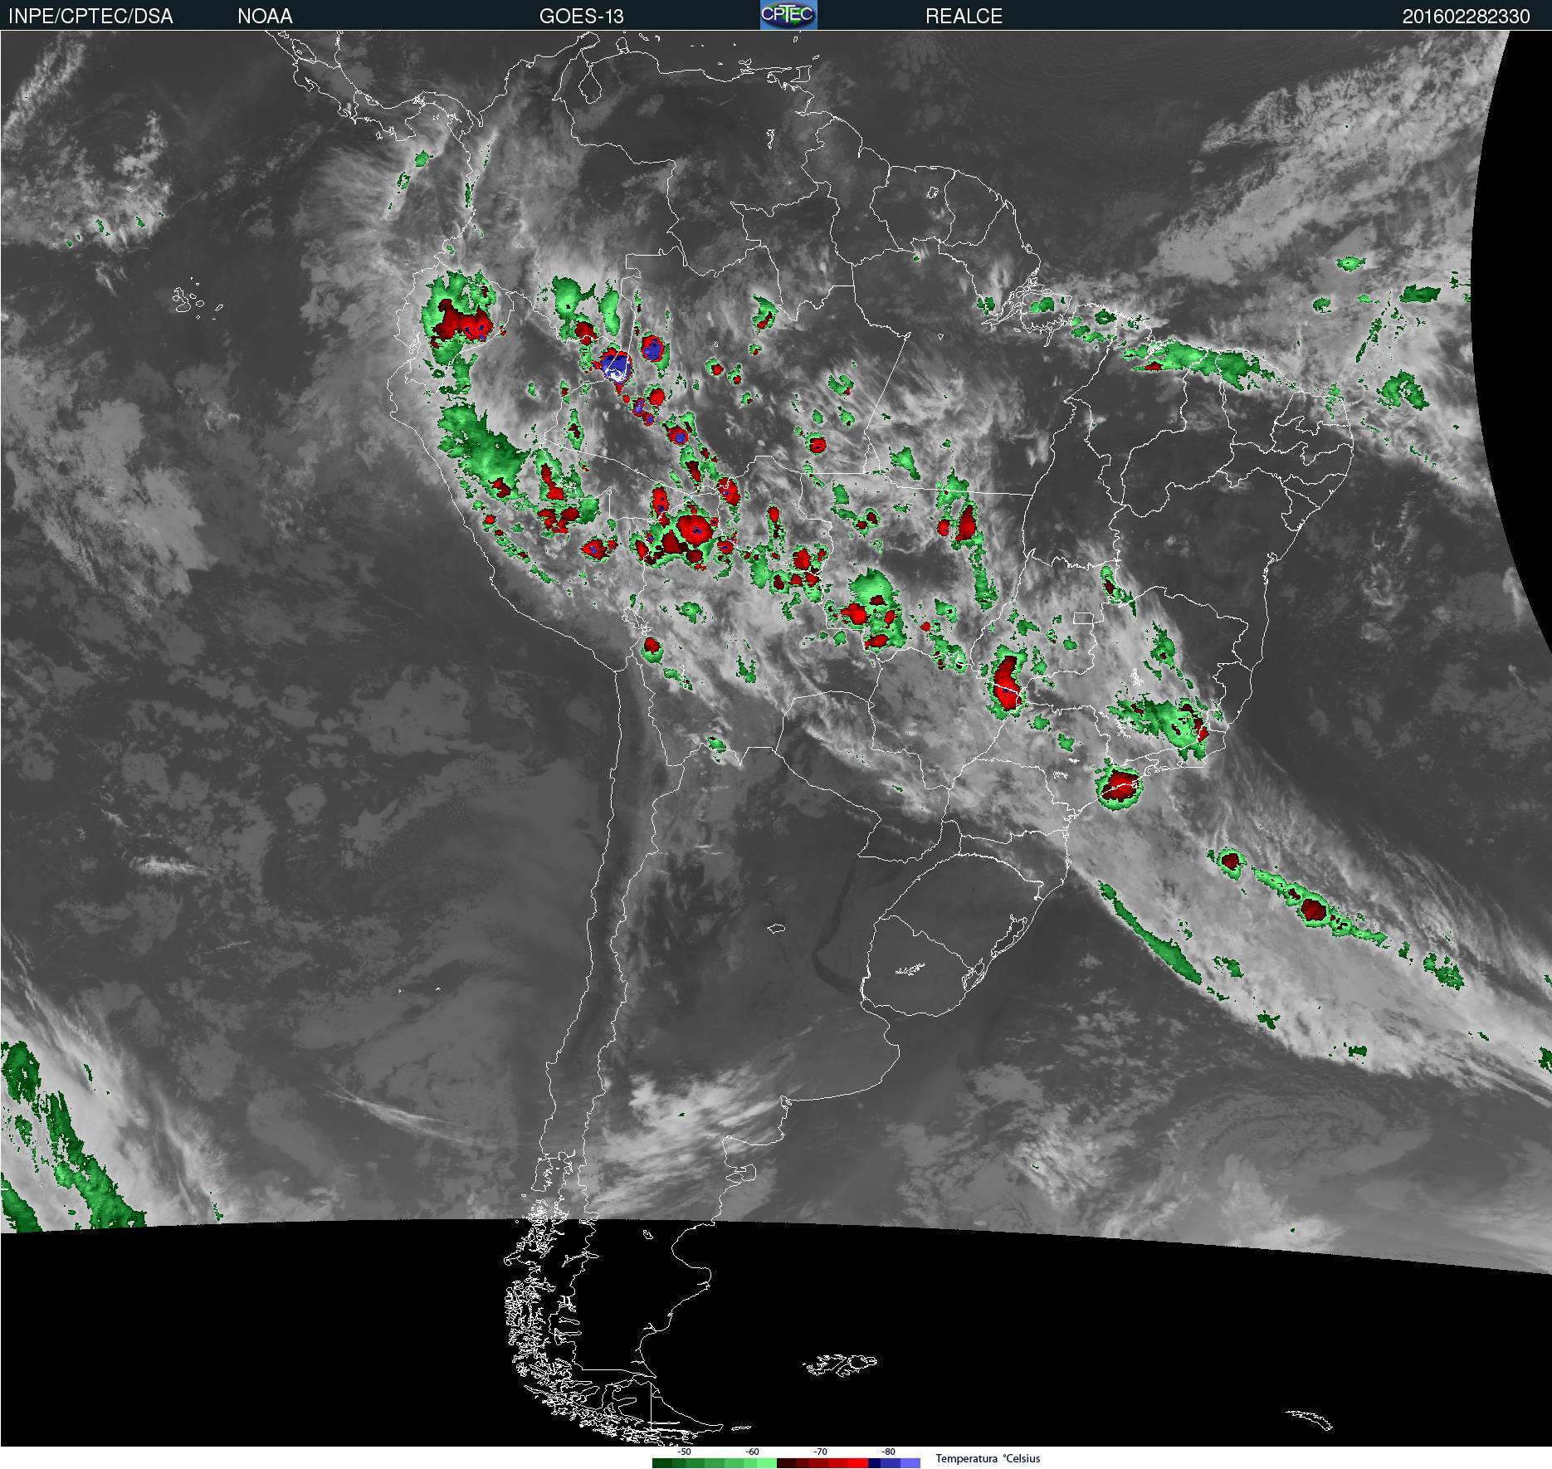Pick the dark navy legend swatch
The image size is (1552, 1469).
pyautogui.click(x=875, y=1463)
